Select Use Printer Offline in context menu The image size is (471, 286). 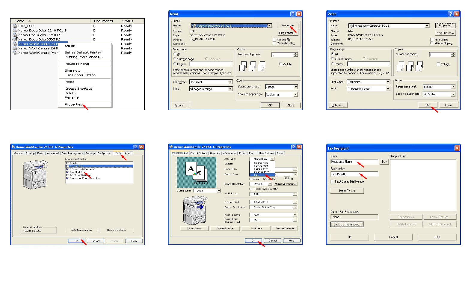(x=80, y=75)
